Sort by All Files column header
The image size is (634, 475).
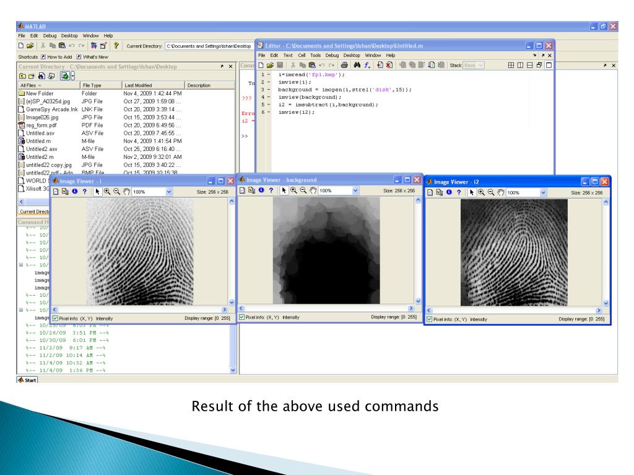(x=48, y=85)
